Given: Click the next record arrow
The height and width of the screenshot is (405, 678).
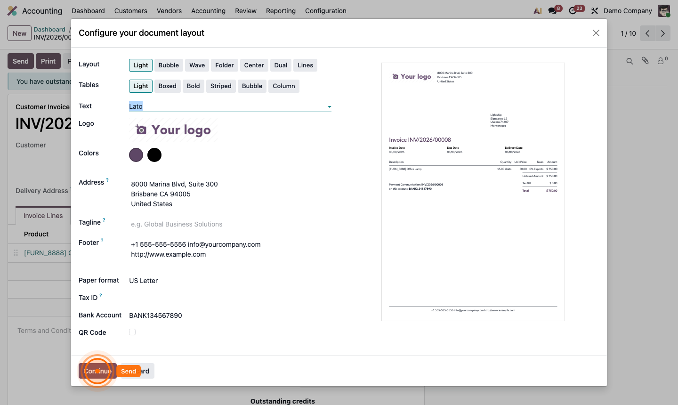Looking at the screenshot, I should click(x=662, y=33).
